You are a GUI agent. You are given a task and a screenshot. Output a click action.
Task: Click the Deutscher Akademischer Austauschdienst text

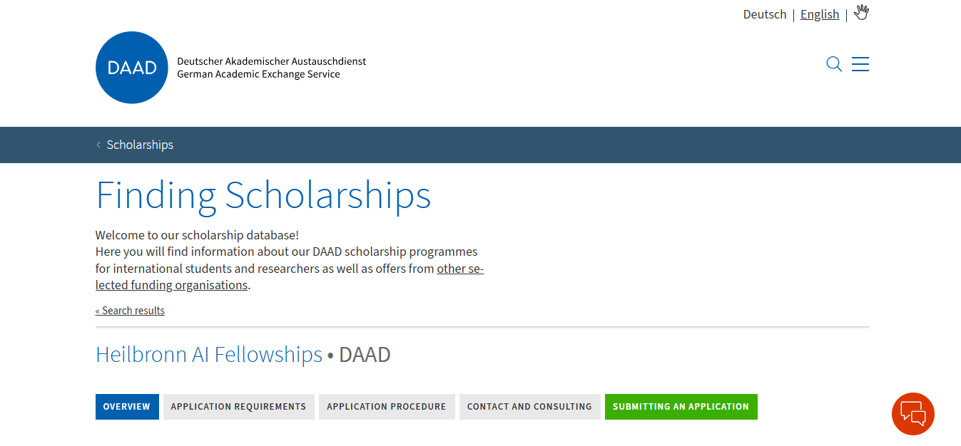(x=271, y=61)
